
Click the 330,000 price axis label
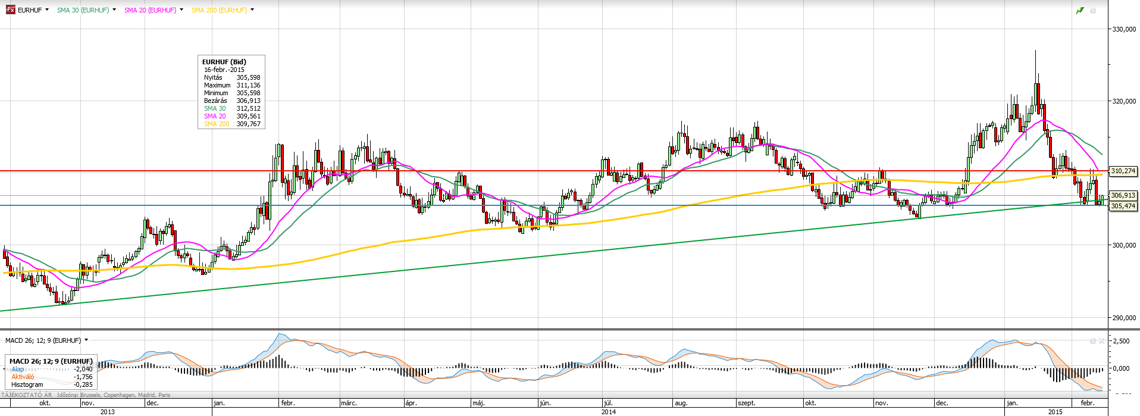1124,29
